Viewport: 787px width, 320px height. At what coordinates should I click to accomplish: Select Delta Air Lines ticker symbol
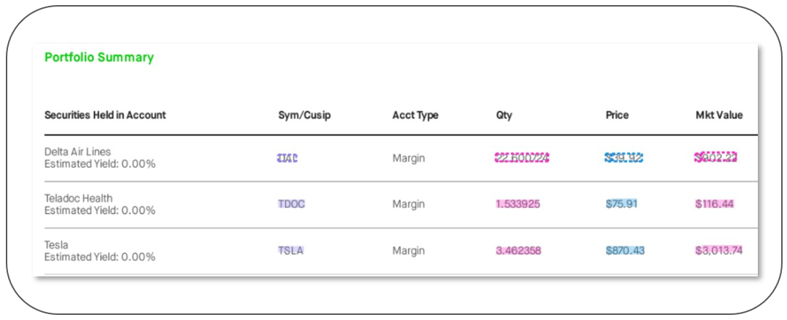[x=289, y=158]
